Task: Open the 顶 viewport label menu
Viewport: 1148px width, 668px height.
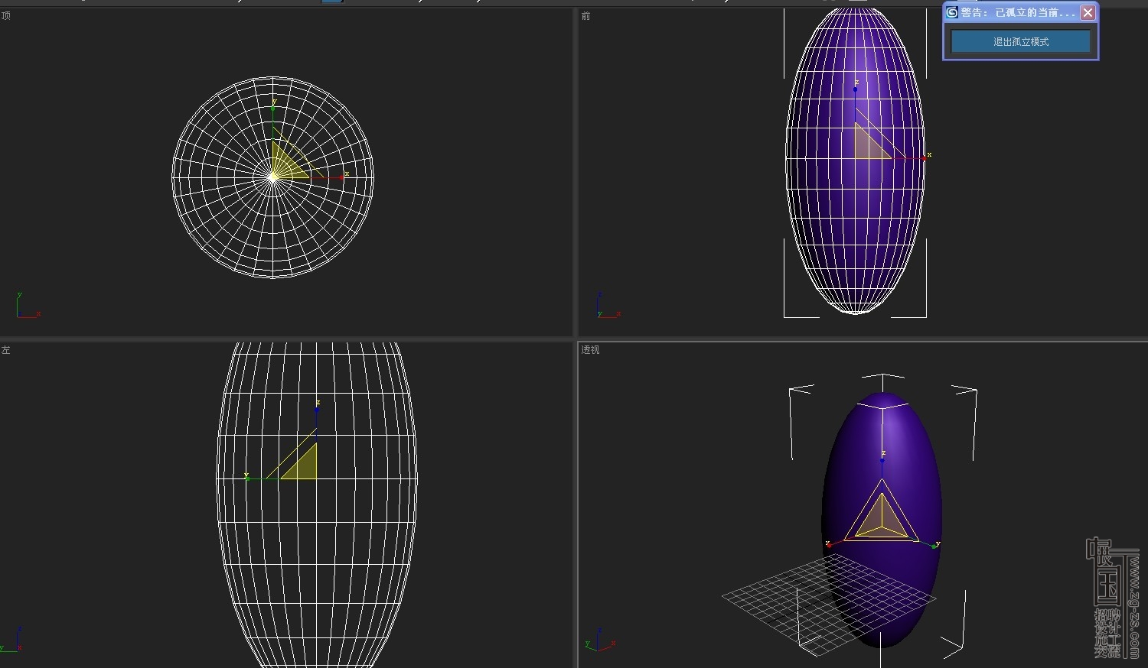Action: click(x=6, y=15)
